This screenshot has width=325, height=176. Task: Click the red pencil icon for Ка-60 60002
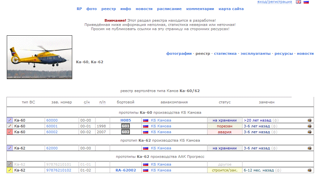click(10, 132)
